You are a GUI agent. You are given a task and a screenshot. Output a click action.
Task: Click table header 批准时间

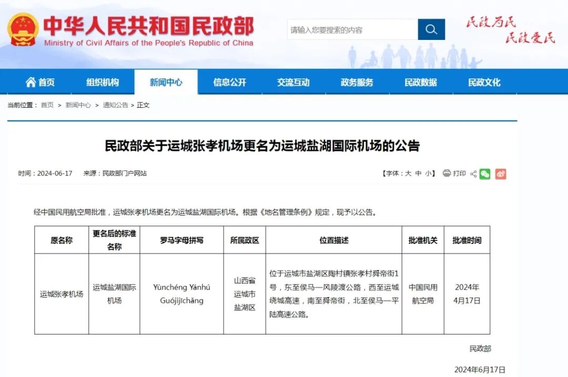pos(467,240)
